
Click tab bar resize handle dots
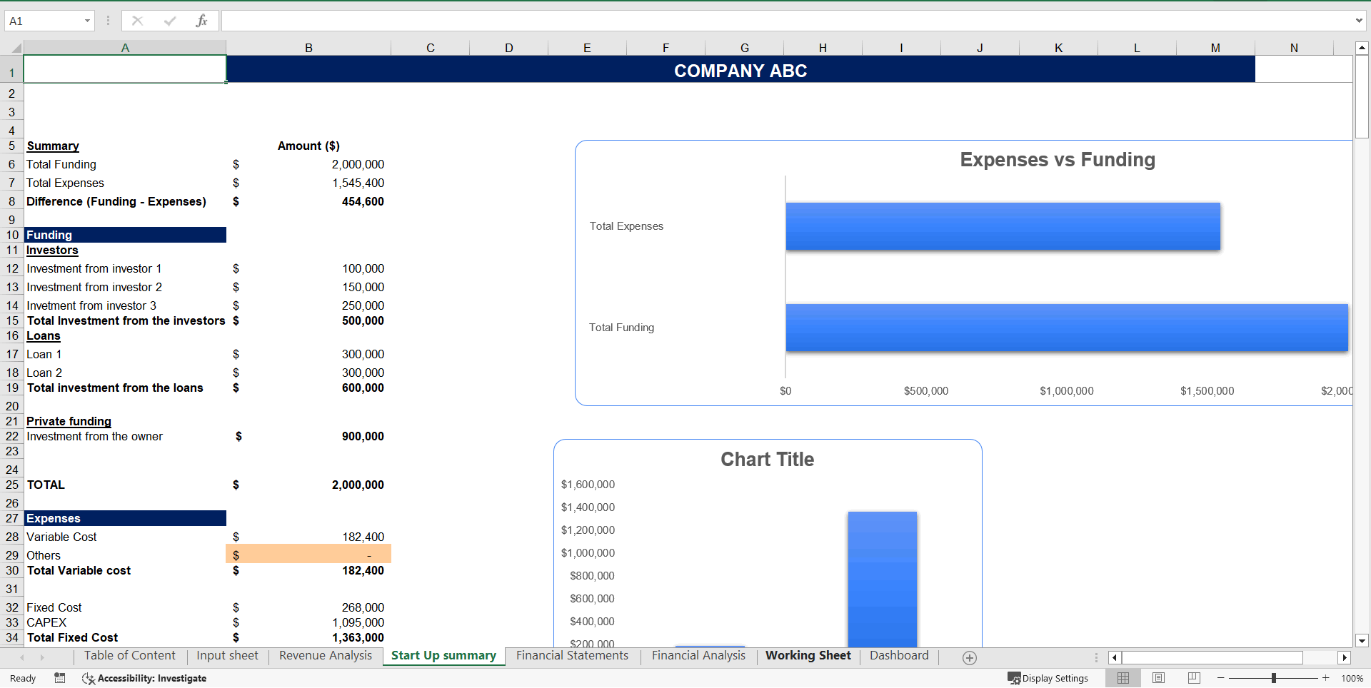1096,657
